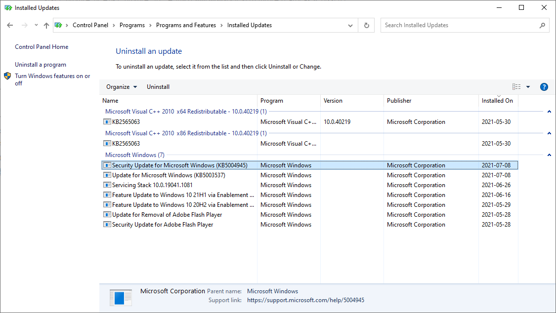Screen dimensions: 556x313
Task: Select KB2565063 under x86 Redistributable
Action: point(126,143)
